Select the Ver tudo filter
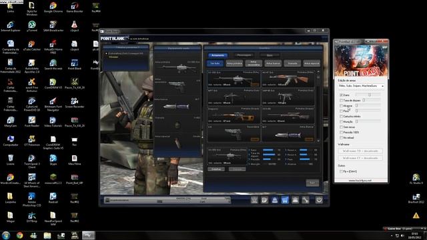The width and height of the screenshot is (427, 240). pos(215,63)
